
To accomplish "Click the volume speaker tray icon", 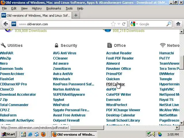I will coord(154,134).
